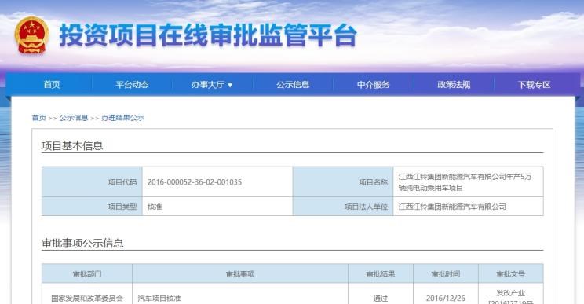
Task: Click the 审批事项公示信息 section heading
Action: [82, 244]
